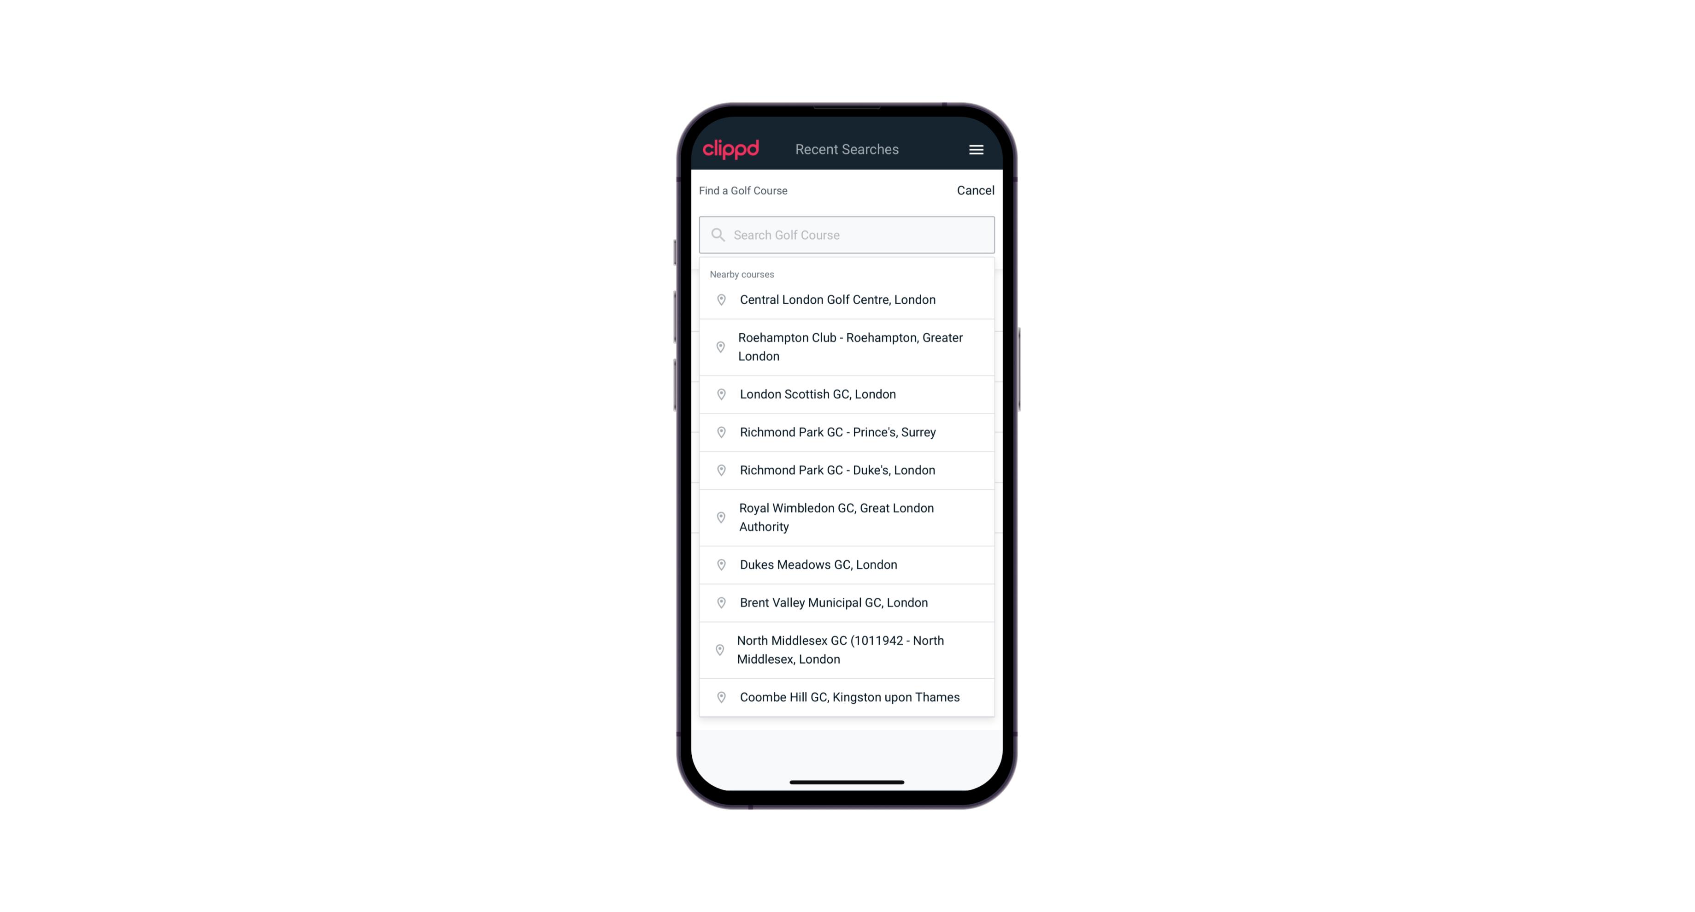
Task: Select Richmond Park GC Prince's Surrey
Action: point(847,432)
